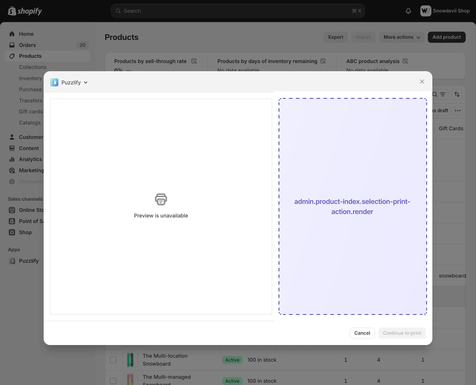This screenshot has height=385, width=476.
Task: Open the Snowdevil Shop account avatar
Action: [x=426, y=11]
